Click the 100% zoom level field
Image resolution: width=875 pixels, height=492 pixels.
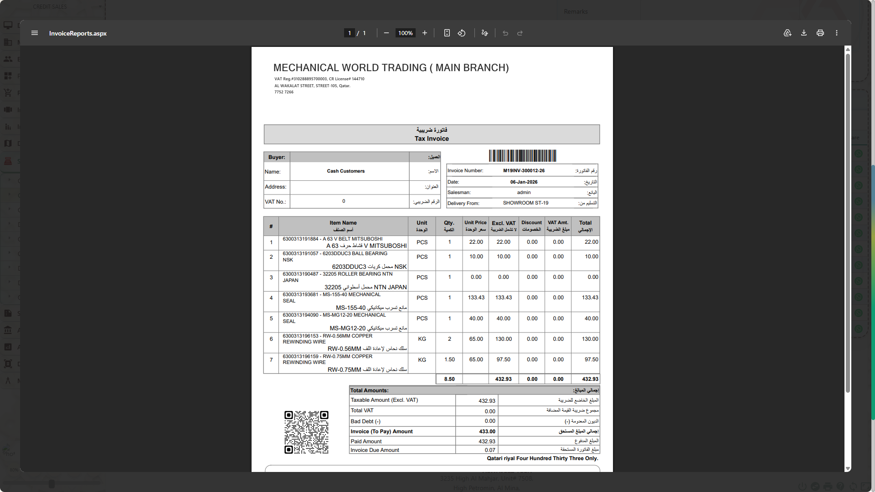tap(405, 33)
